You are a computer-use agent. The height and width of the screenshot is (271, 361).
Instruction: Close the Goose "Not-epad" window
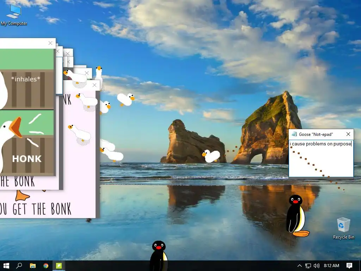(x=348, y=134)
